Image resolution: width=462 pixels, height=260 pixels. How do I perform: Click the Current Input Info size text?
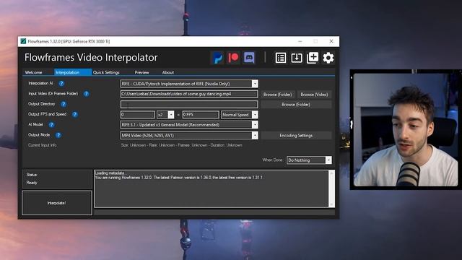pyautogui.click(x=182, y=145)
